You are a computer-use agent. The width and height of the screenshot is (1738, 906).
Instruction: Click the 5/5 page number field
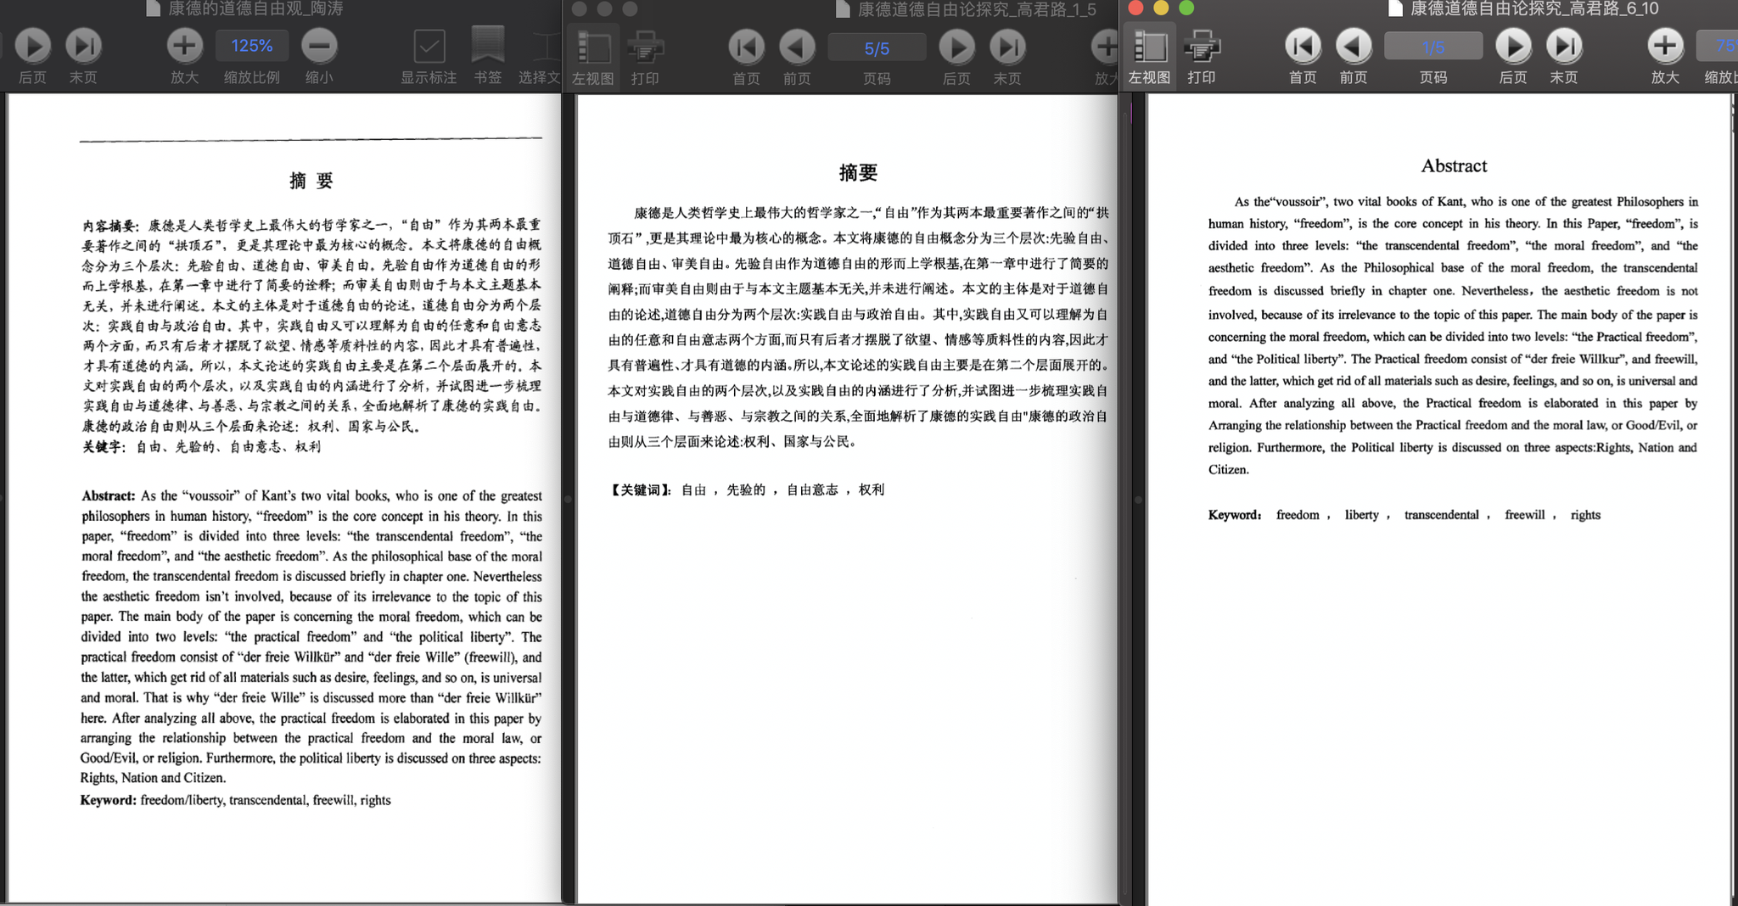pyautogui.click(x=877, y=48)
